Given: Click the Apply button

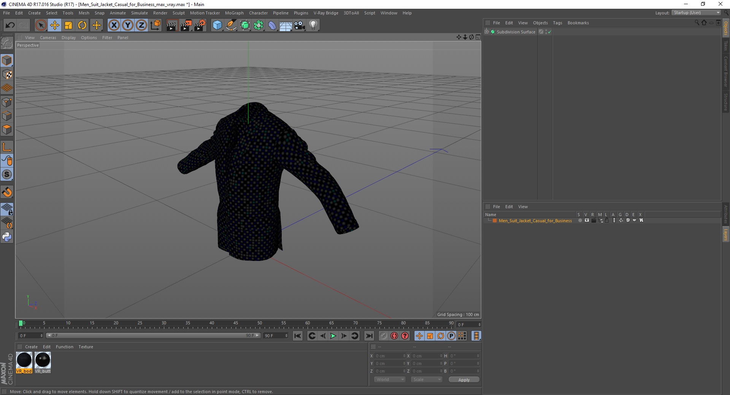Looking at the screenshot, I should click(x=464, y=379).
